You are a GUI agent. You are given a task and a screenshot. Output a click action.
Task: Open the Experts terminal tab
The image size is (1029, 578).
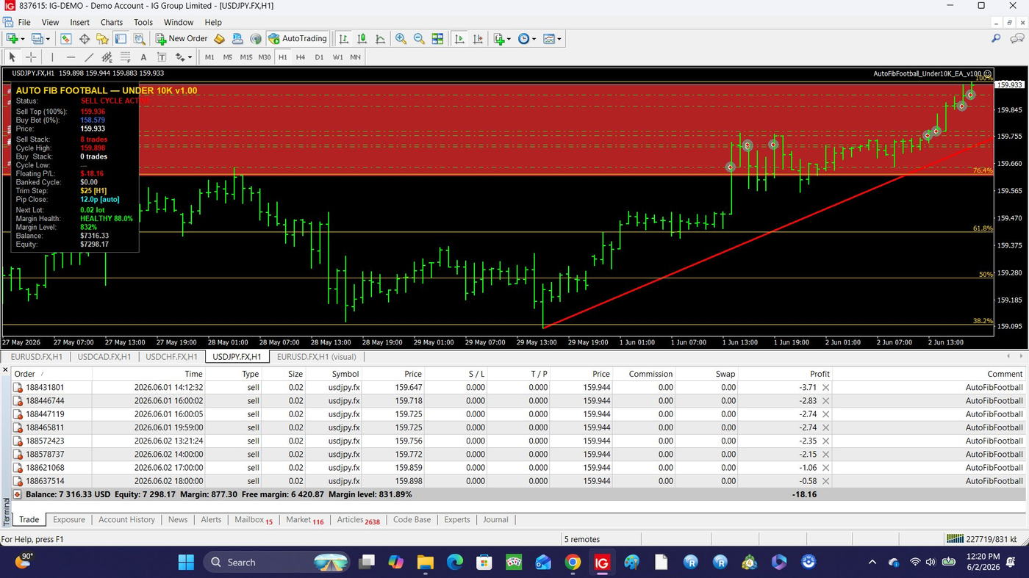click(456, 519)
